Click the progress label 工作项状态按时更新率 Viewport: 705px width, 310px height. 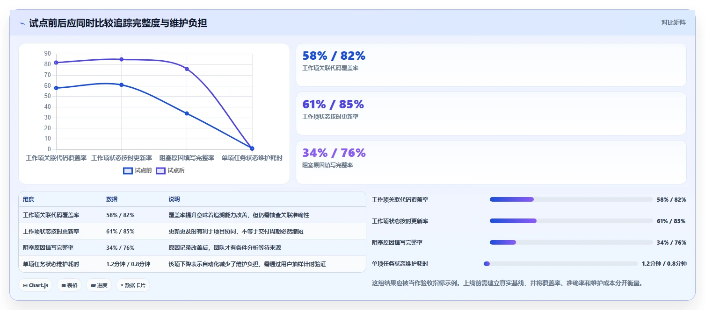400,221
